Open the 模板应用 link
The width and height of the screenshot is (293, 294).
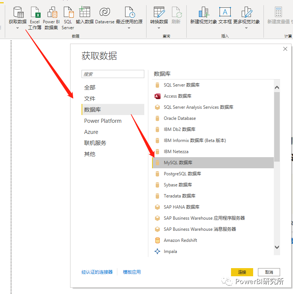132,272
